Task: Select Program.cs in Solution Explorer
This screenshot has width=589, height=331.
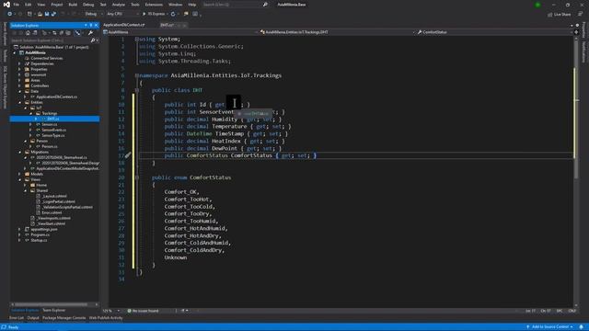Action: [40, 234]
